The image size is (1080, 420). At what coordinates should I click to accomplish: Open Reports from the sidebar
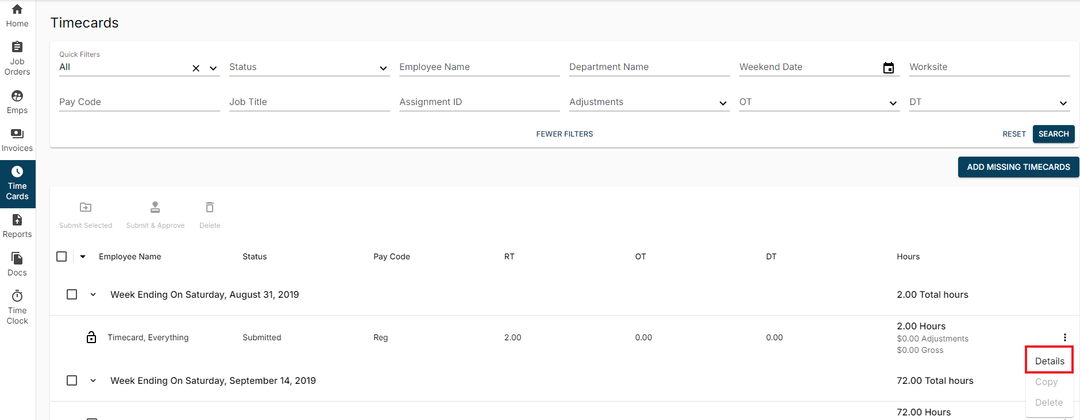click(x=17, y=225)
